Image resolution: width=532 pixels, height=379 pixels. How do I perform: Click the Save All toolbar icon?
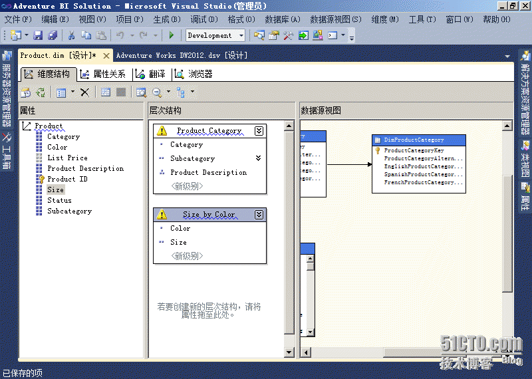coord(53,35)
